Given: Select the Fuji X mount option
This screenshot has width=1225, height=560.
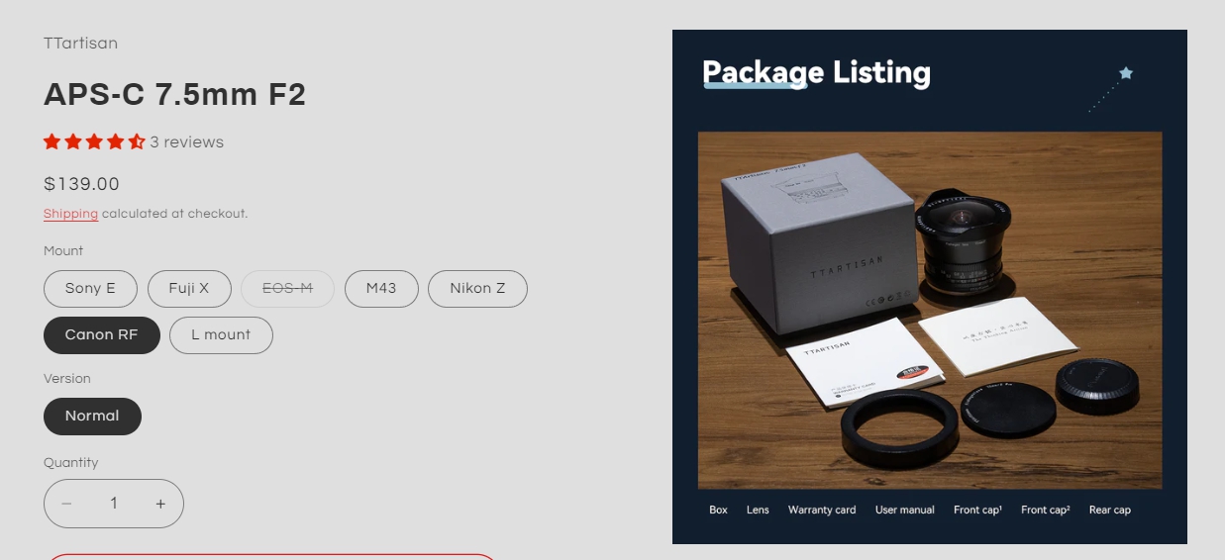Looking at the screenshot, I should (189, 288).
